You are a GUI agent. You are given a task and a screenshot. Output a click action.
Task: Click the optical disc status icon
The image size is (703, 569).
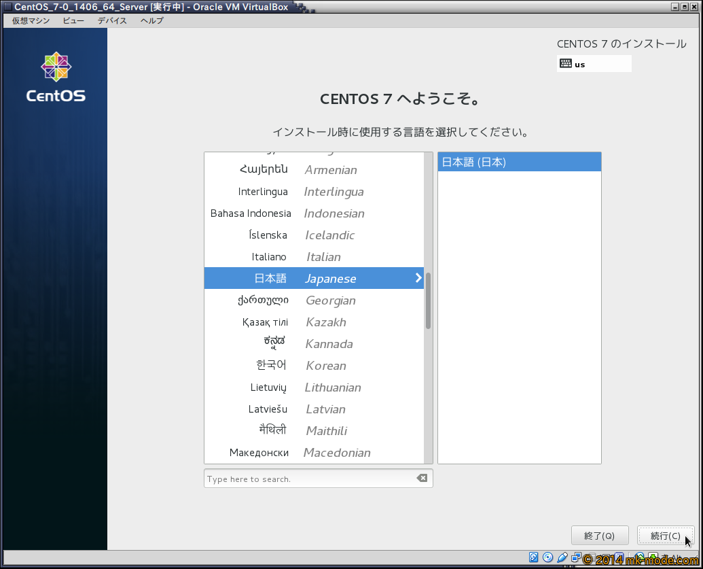pyautogui.click(x=547, y=558)
